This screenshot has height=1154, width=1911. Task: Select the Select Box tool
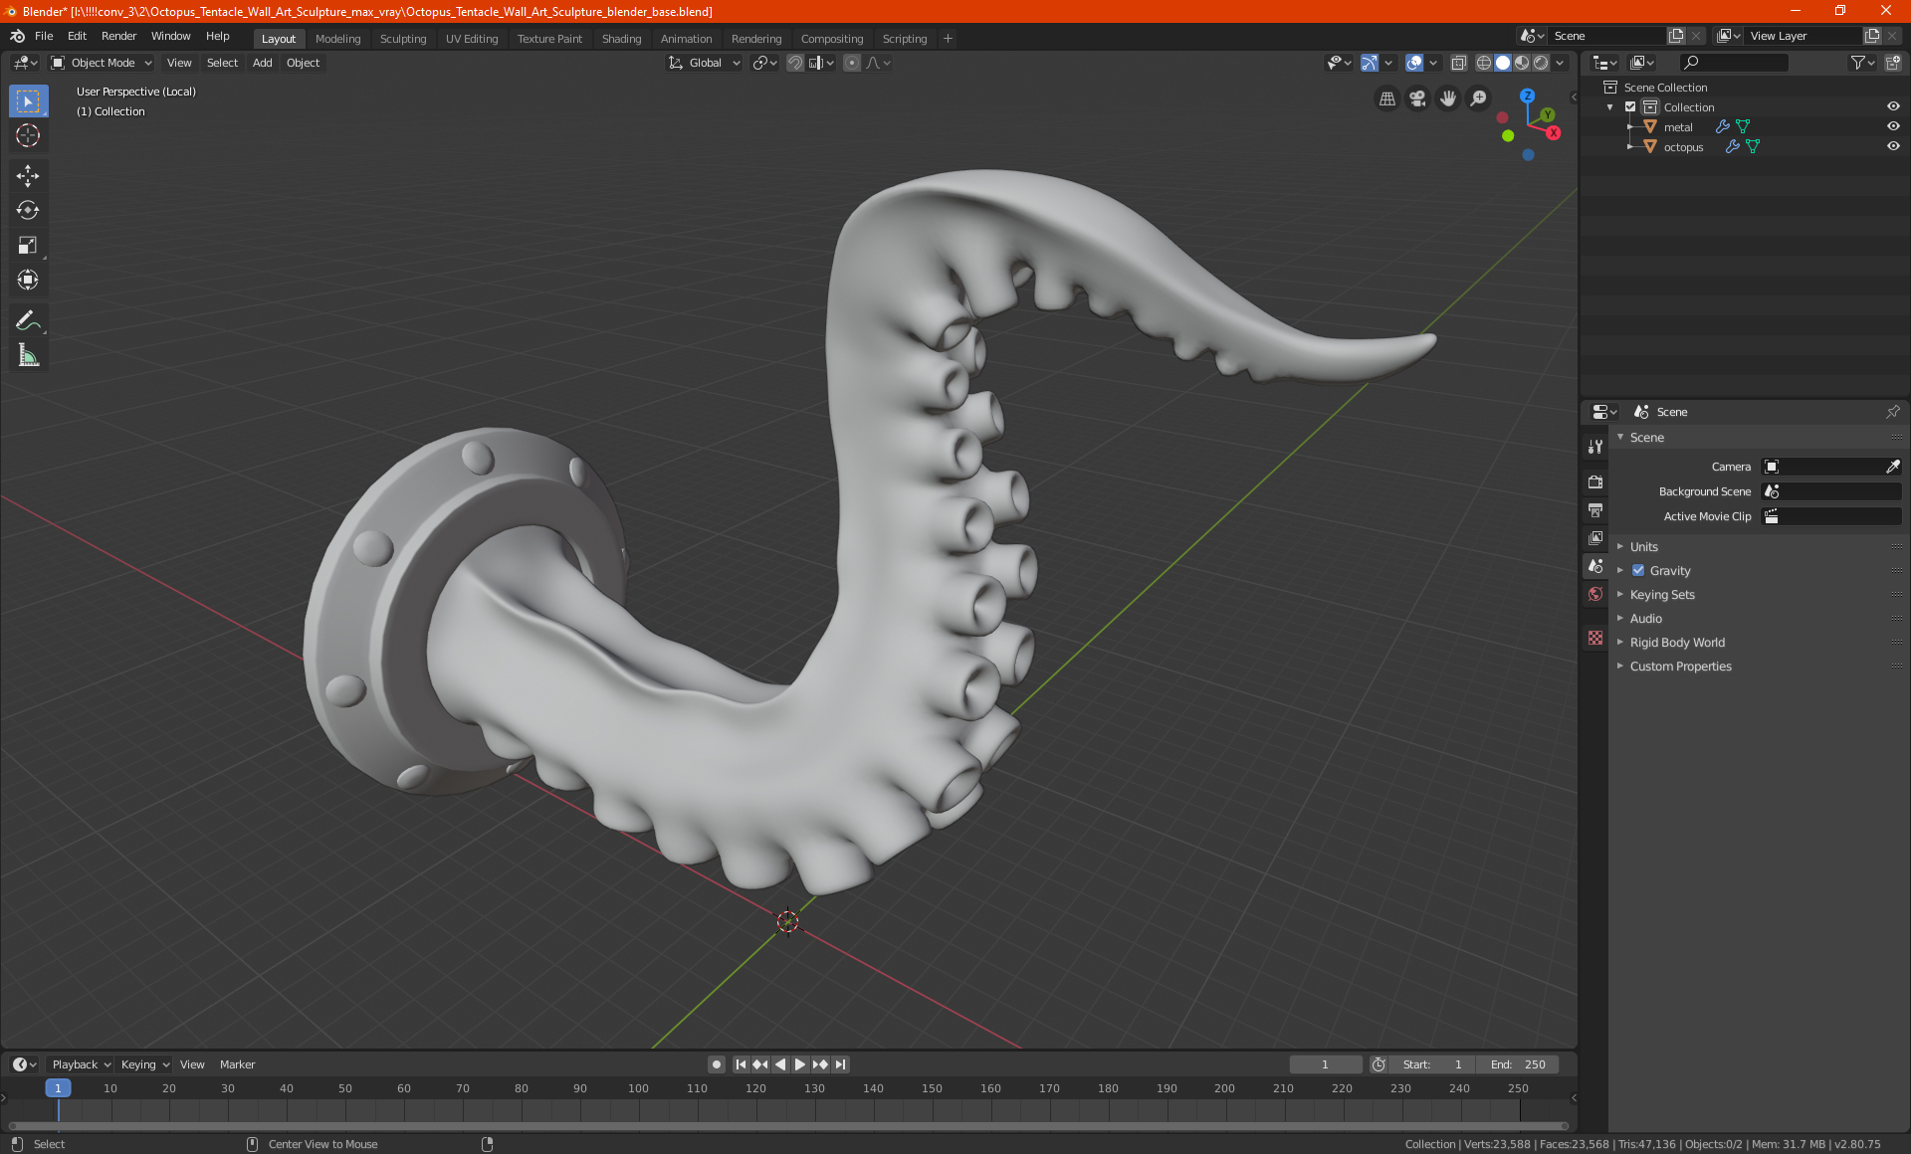click(x=28, y=101)
